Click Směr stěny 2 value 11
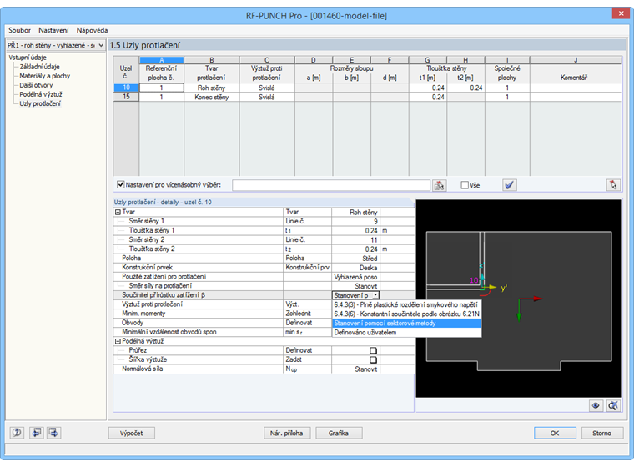The height and width of the screenshot is (467, 634). (356, 240)
